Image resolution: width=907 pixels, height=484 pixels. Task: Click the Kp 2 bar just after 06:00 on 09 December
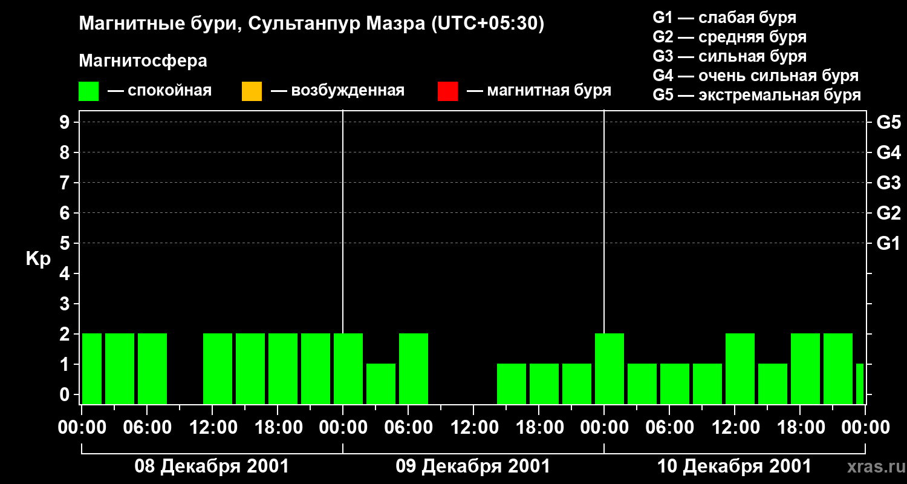click(414, 368)
